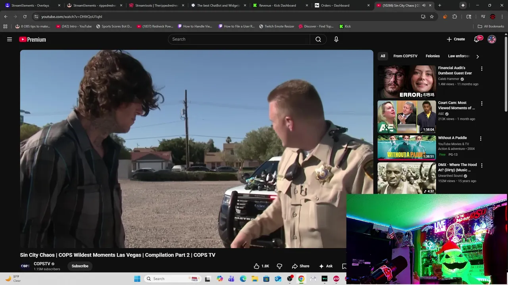Switch to The best ChatBot and Widgets tab
The image size is (508, 285).
218,6
